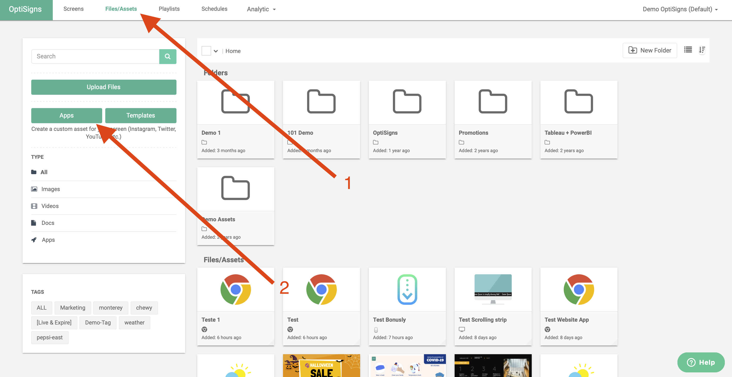The height and width of the screenshot is (377, 732).
Task: Focus the Search input field
Action: pyautogui.click(x=95, y=56)
